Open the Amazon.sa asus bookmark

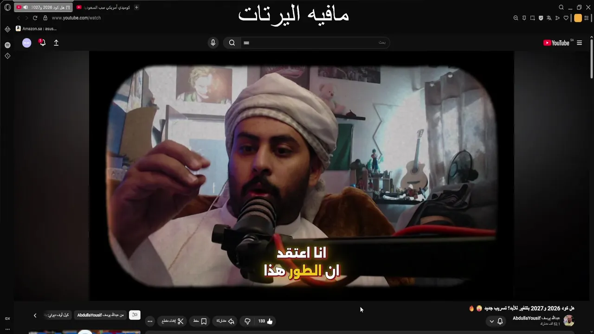36,28
